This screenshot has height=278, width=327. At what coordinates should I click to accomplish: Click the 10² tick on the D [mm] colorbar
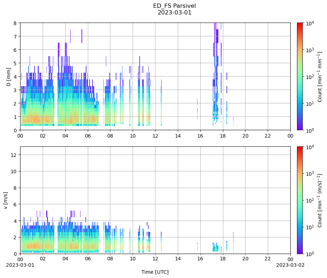(310, 77)
